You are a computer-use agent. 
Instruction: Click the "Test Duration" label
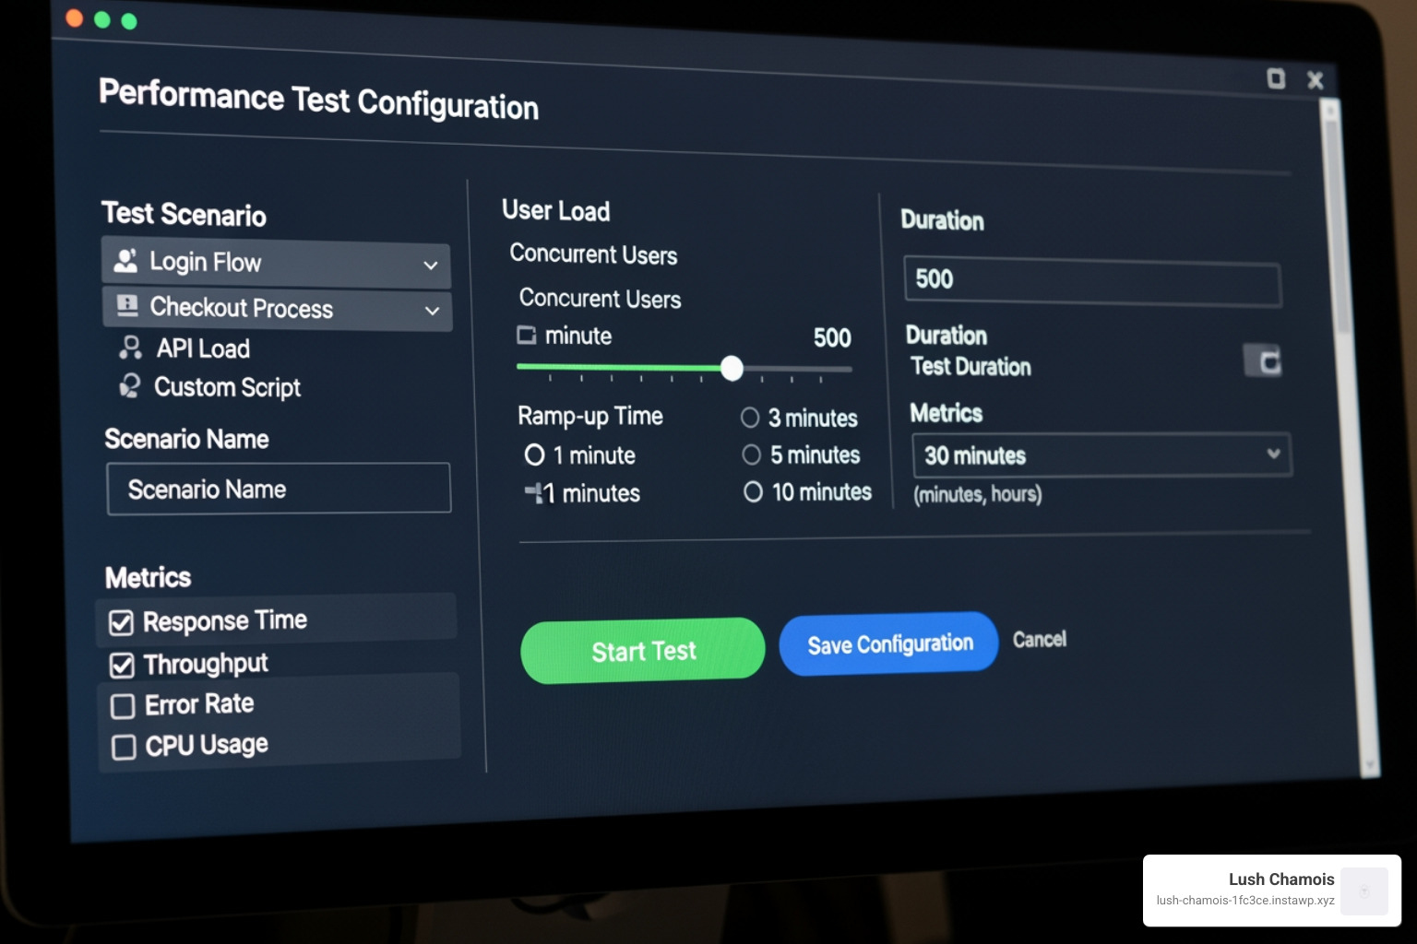[x=971, y=366]
